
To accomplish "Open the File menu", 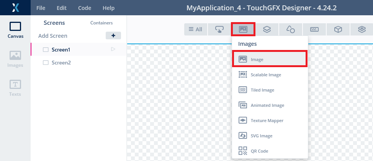I will [41, 8].
